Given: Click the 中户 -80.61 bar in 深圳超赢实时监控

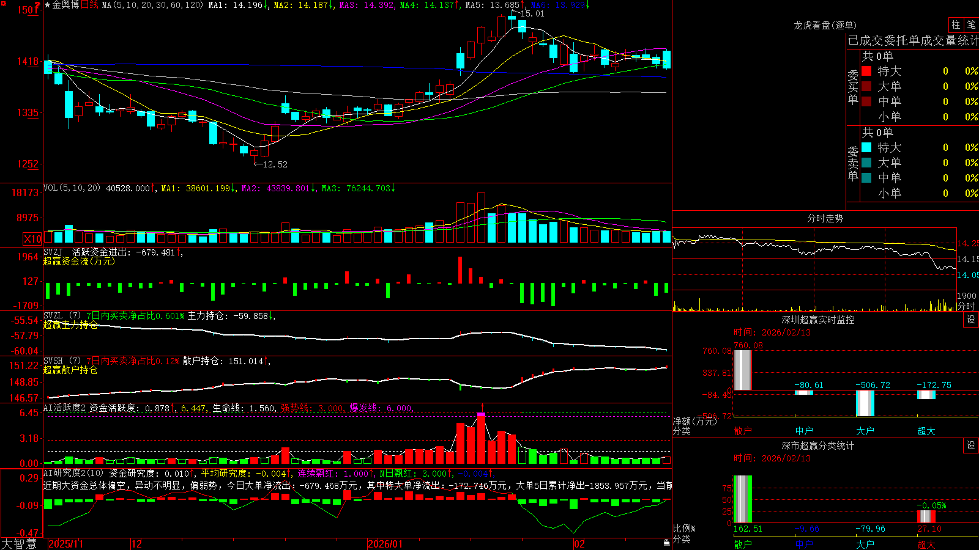Looking at the screenshot, I should pos(804,392).
